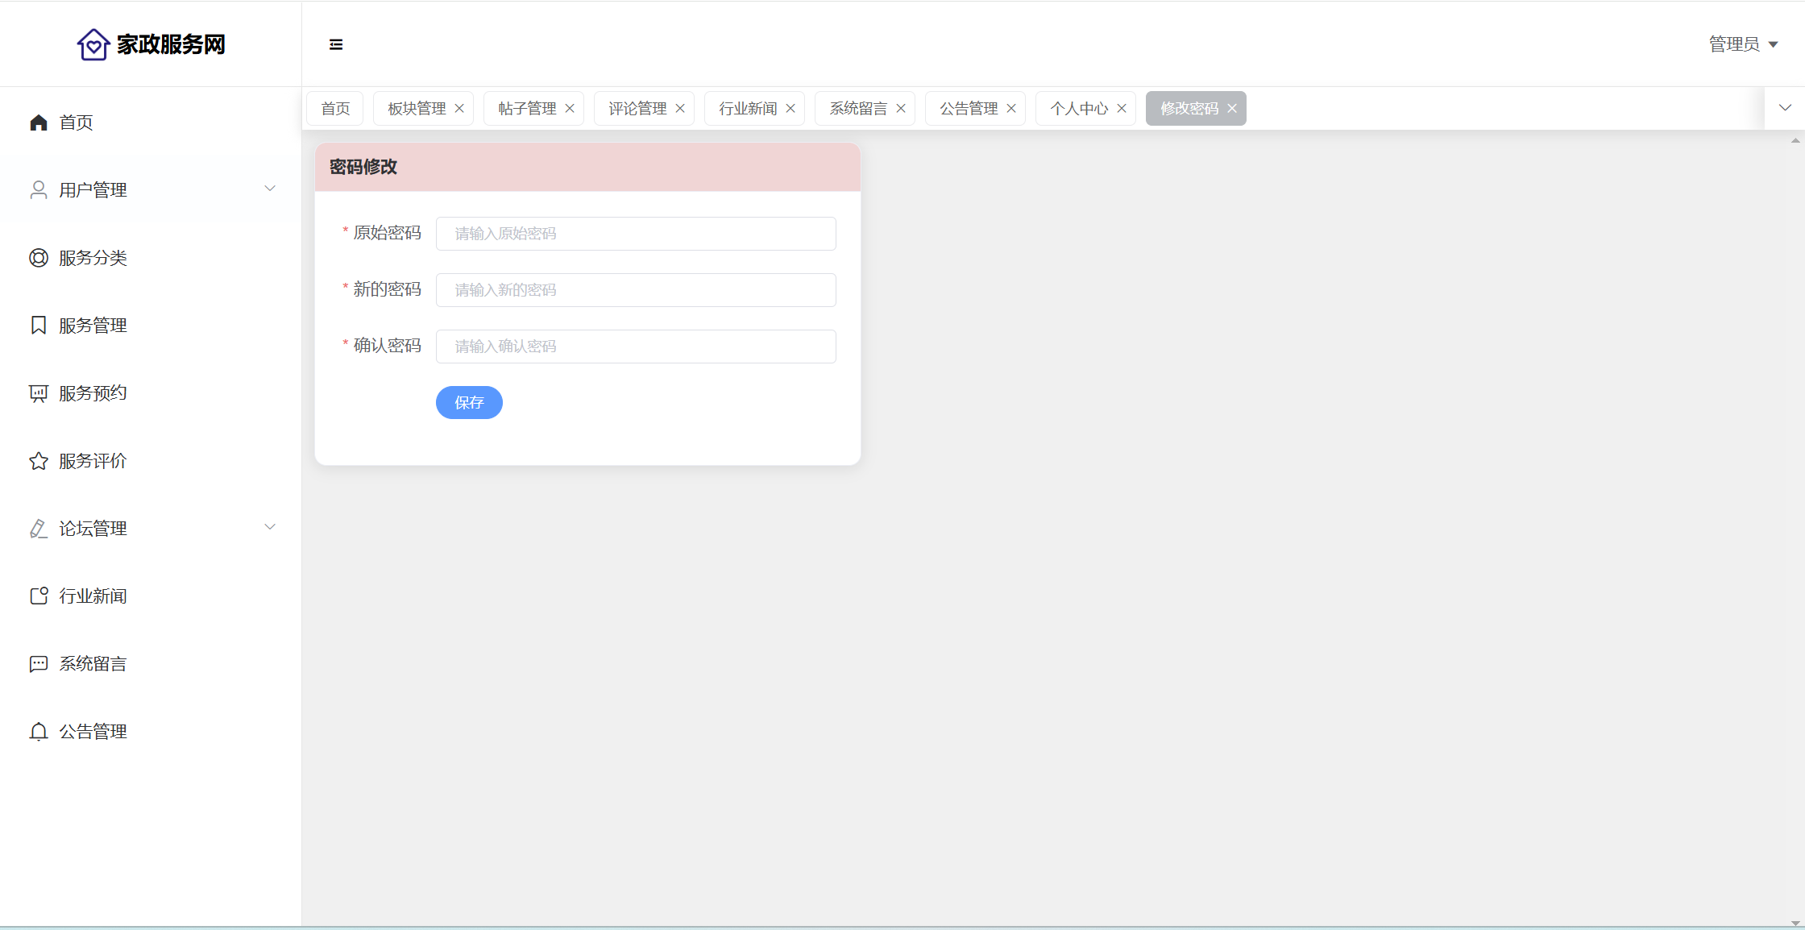Click the 服务管理 bookmark icon
The width and height of the screenshot is (1805, 930).
click(39, 326)
